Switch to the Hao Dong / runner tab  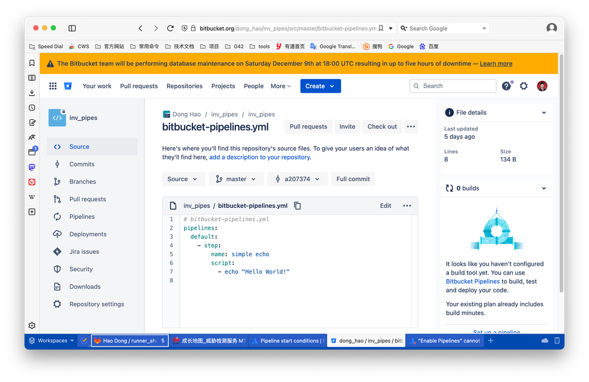(130, 341)
